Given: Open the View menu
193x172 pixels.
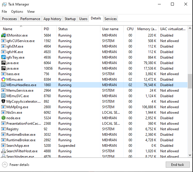Looking at the screenshot, I should tap(31, 12).
